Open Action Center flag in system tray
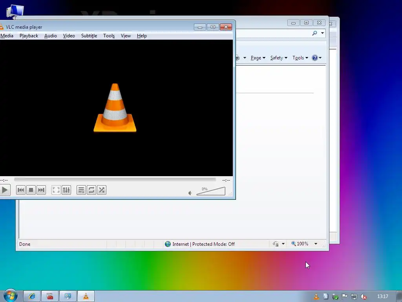 point(345,296)
